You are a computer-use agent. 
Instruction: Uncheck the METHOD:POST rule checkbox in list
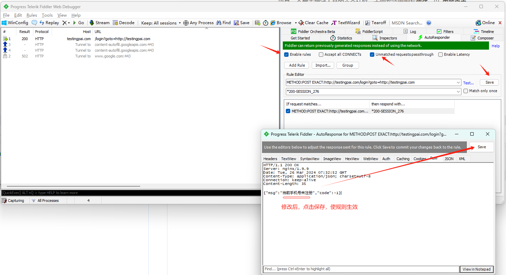click(x=288, y=111)
